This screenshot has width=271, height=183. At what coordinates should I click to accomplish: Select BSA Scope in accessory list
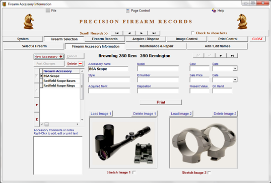click(x=61, y=76)
